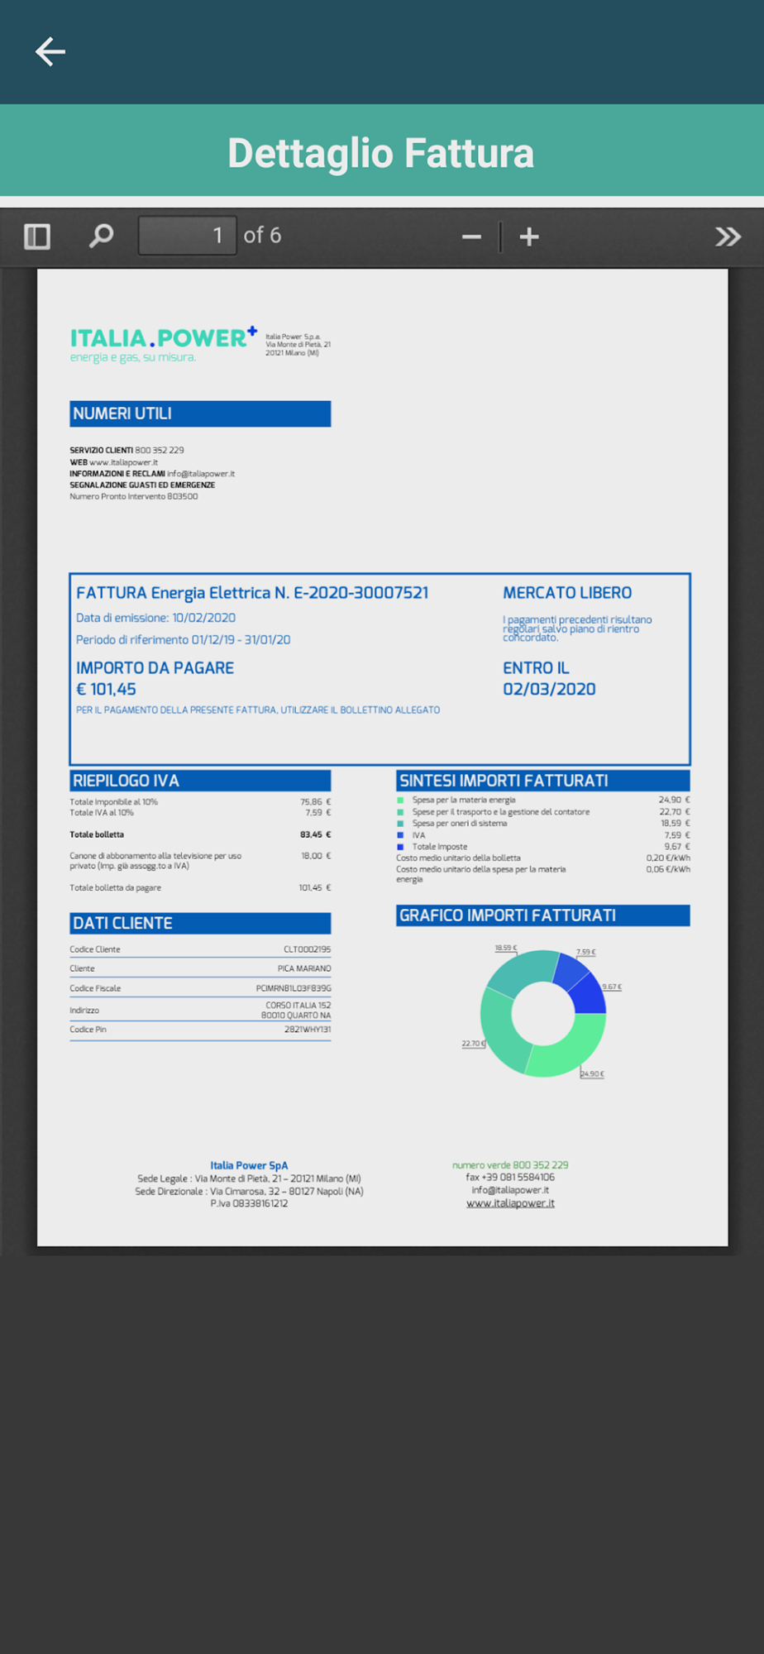Click the 24,90 € chart label
Image resolution: width=764 pixels, height=1654 pixels.
(592, 1073)
